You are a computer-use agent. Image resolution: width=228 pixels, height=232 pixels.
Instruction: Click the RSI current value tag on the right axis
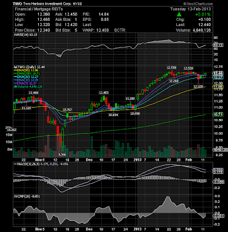[218, 45]
